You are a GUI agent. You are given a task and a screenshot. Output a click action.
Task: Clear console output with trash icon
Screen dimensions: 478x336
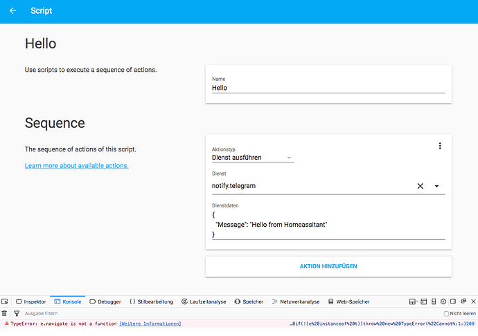[x=4, y=313]
